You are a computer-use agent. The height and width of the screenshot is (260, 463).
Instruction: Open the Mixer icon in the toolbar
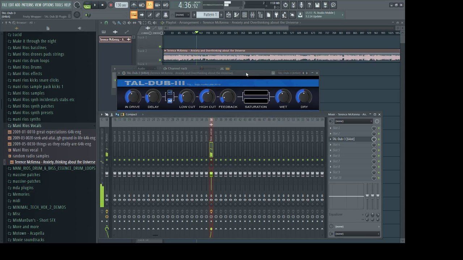[252, 15]
